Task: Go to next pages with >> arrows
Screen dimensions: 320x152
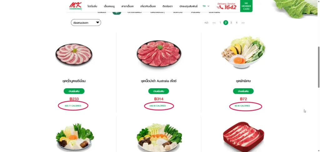Action: (x=243, y=23)
